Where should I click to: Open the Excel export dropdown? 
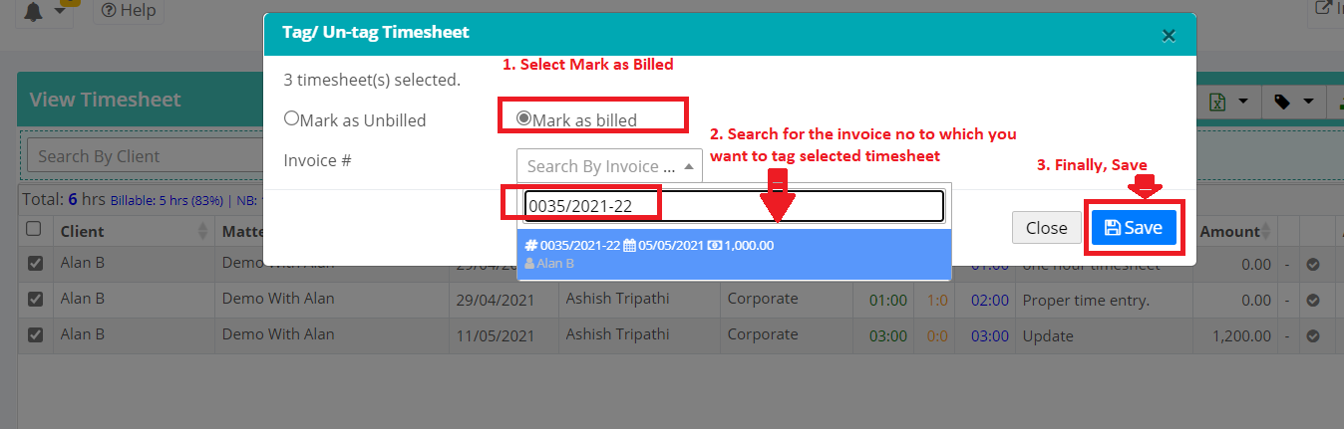tap(1228, 102)
